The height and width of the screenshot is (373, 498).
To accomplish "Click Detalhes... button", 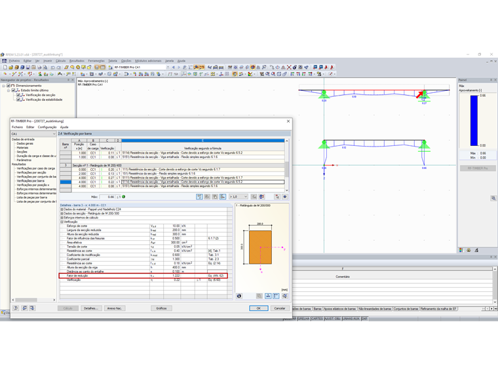I will click(91, 308).
